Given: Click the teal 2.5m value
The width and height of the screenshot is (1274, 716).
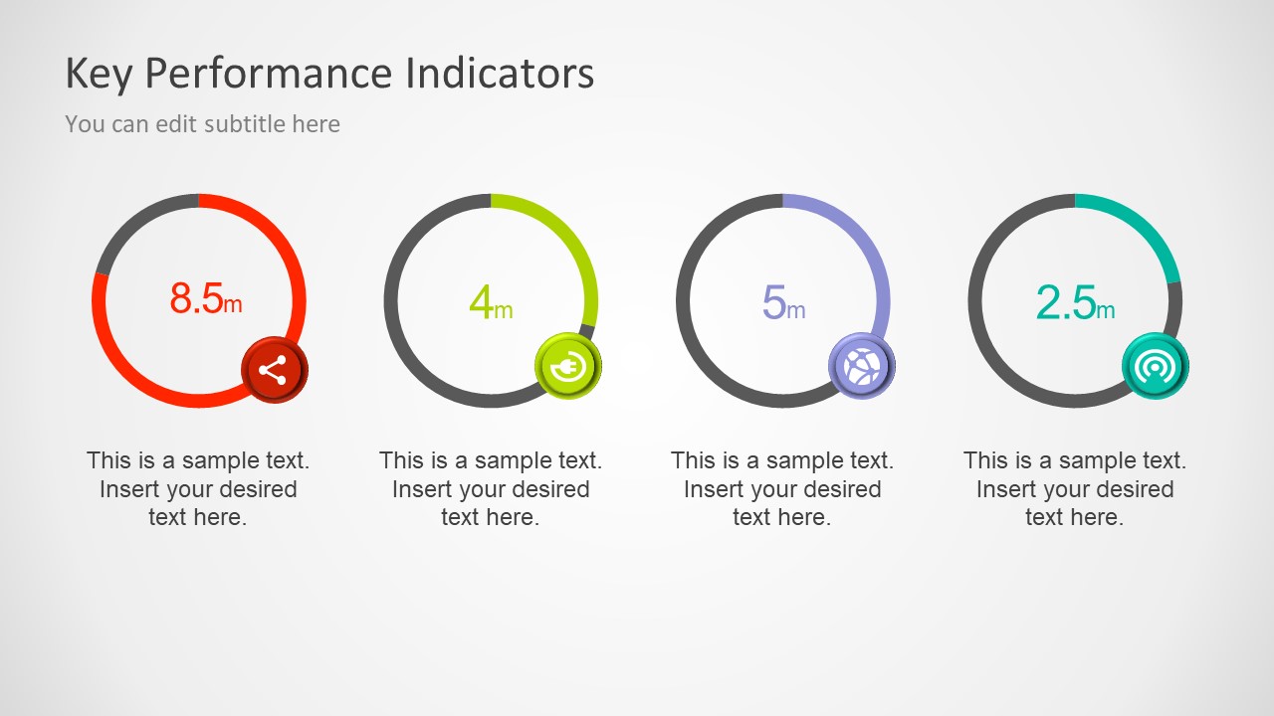Looking at the screenshot, I should 1075,302.
